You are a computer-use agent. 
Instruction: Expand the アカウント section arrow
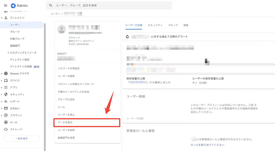point(2,115)
